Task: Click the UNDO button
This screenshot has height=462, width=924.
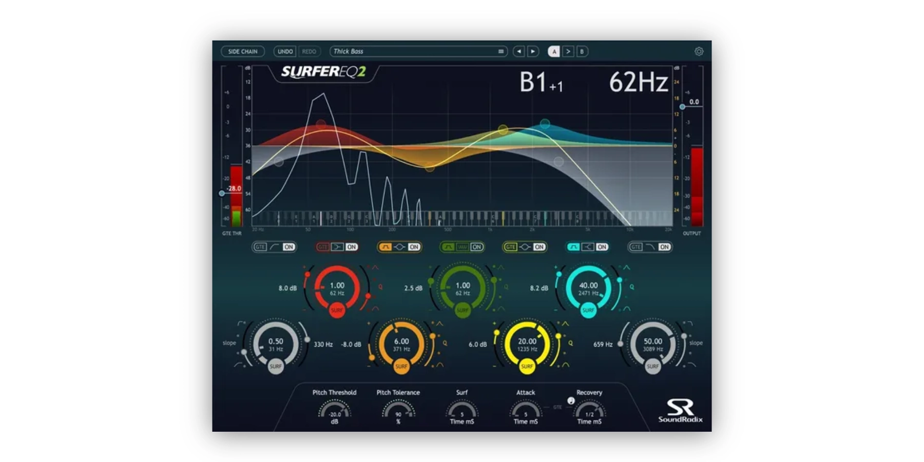Action: click(x=285, y=51)
